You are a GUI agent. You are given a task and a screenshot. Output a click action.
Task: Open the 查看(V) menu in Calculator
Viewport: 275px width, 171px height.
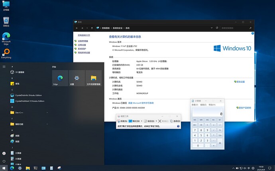tap(194, 105)
